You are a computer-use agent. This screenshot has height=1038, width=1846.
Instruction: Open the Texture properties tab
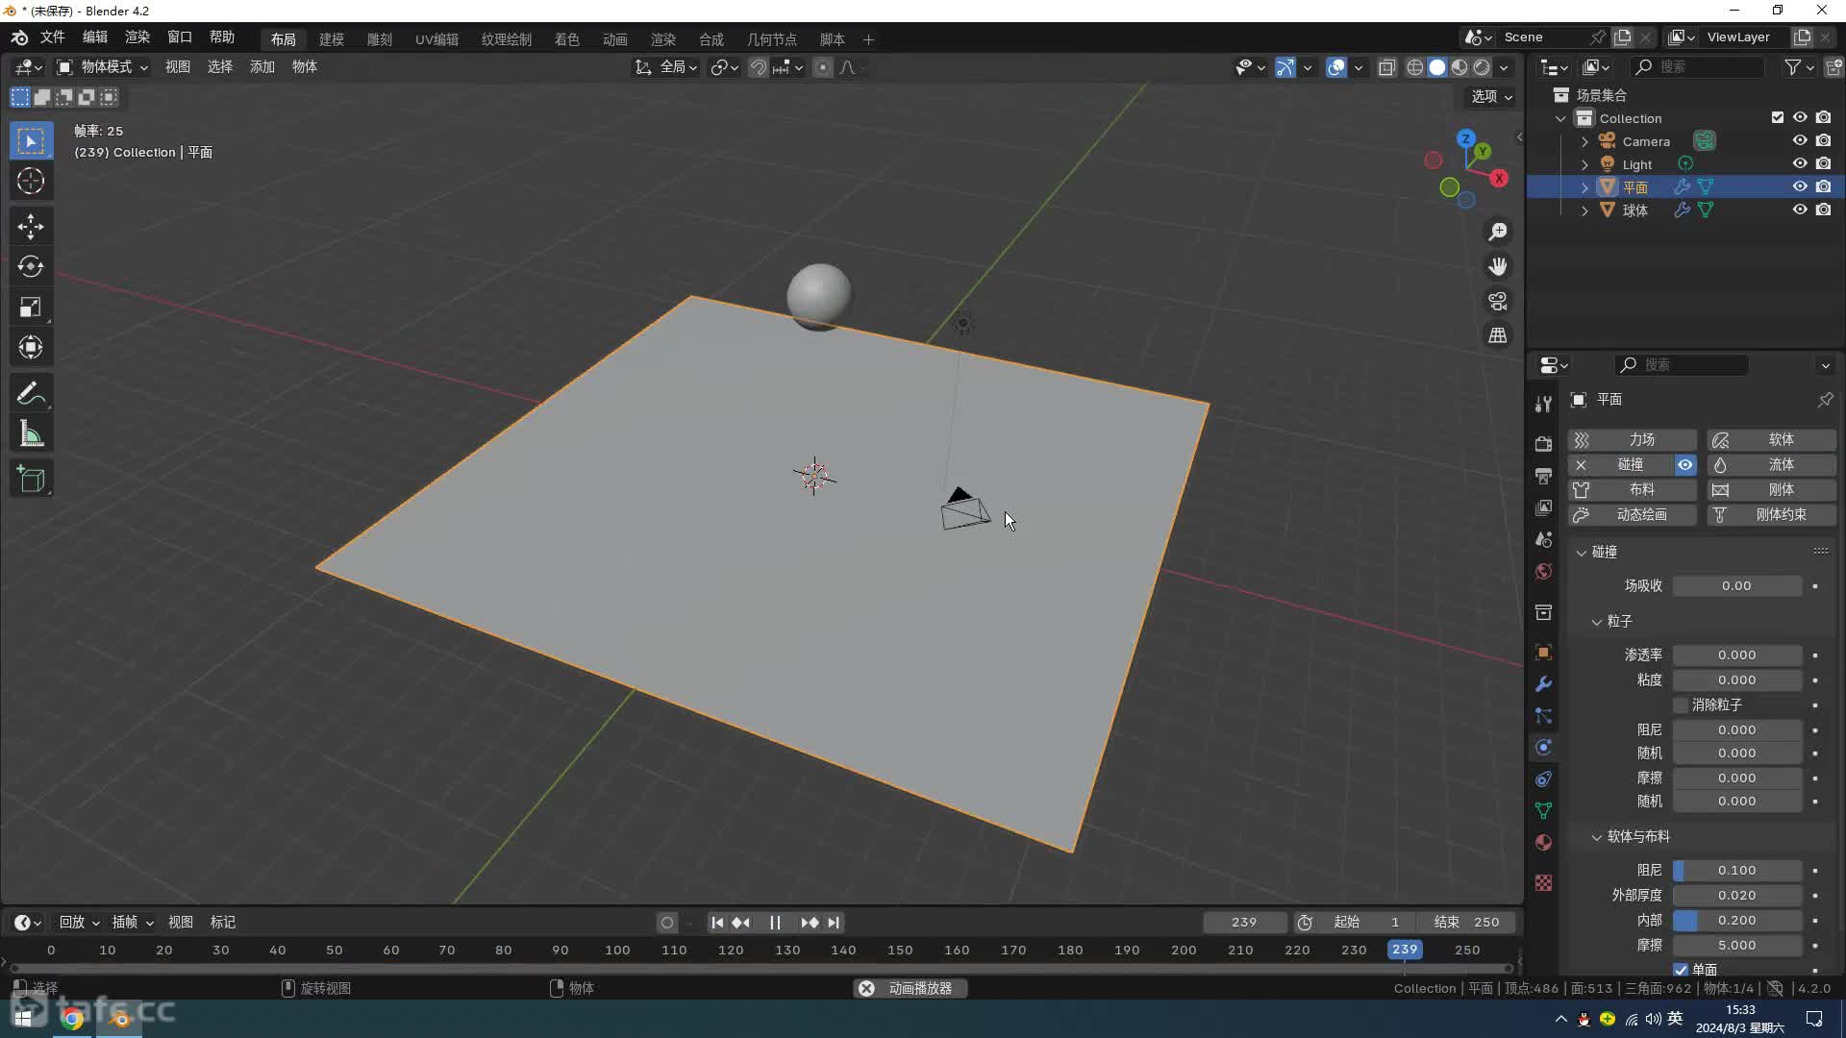(1543, 882)
